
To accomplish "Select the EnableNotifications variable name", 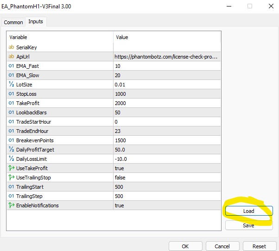I will (38, 205).
